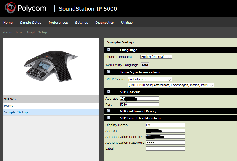Click the Display Name label

116,125
